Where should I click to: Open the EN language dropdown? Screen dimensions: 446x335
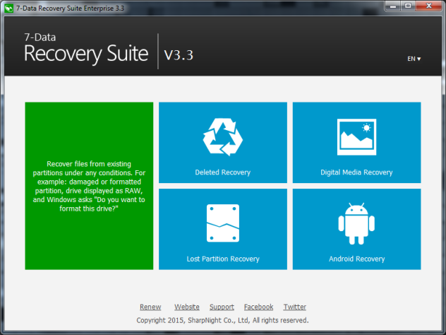tap(414, 59)
